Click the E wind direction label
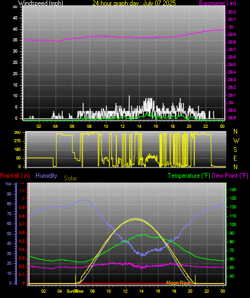 click(x=235, y=158)
